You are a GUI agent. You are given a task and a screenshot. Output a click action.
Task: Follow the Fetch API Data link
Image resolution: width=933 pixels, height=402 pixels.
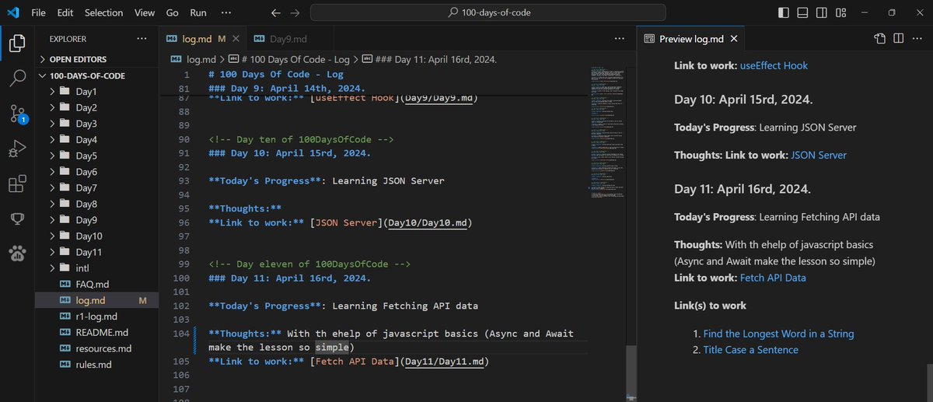[x=773, y=278]
